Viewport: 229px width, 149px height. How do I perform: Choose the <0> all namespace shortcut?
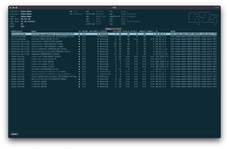[x=73, y=11]
